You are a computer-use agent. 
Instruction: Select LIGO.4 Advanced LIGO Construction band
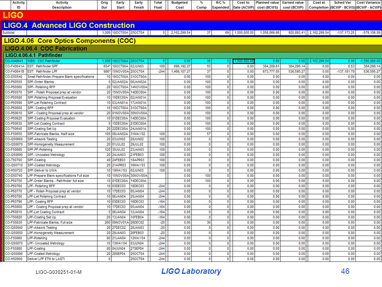pyautogui.click(x=191, y=26)
